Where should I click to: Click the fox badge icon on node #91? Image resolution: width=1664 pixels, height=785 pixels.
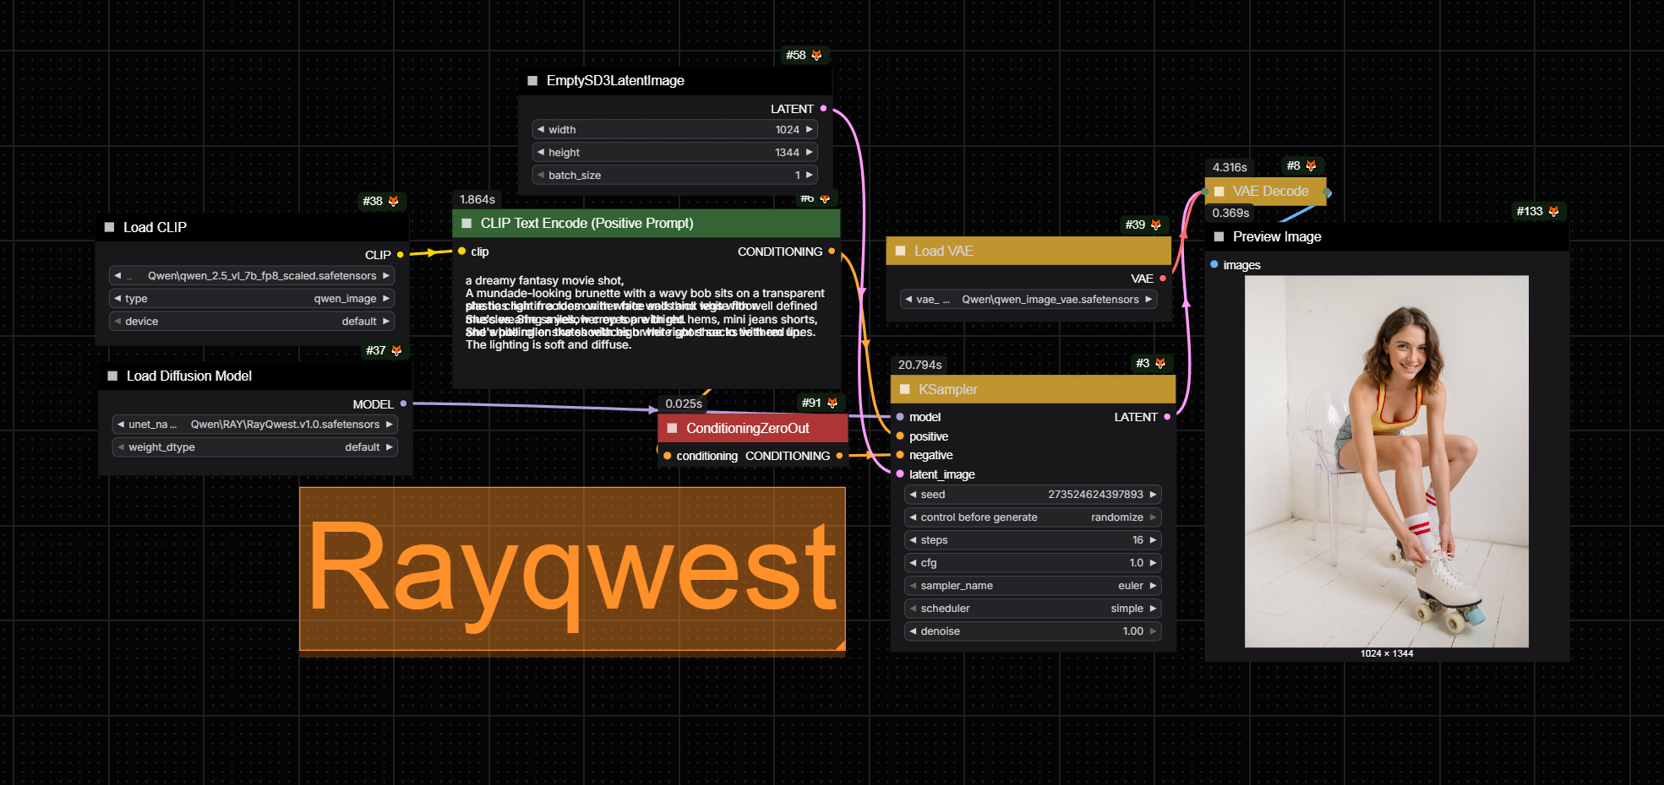tap(832, 403)
